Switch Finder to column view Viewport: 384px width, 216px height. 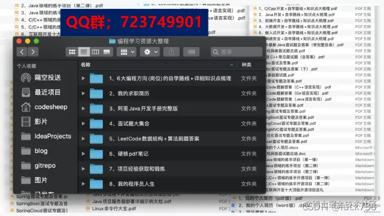click(x=95, y=52)
